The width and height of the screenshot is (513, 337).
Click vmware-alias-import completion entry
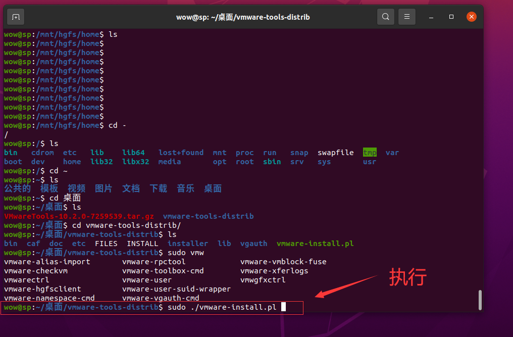pyautogui.click(x=47, y=262)
